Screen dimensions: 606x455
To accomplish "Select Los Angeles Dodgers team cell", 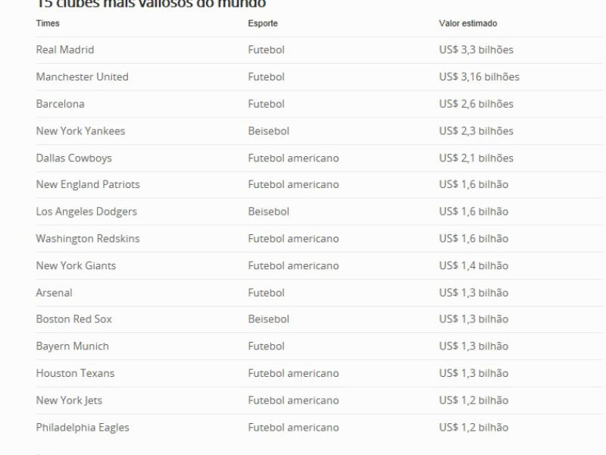I will click(86, 212).
